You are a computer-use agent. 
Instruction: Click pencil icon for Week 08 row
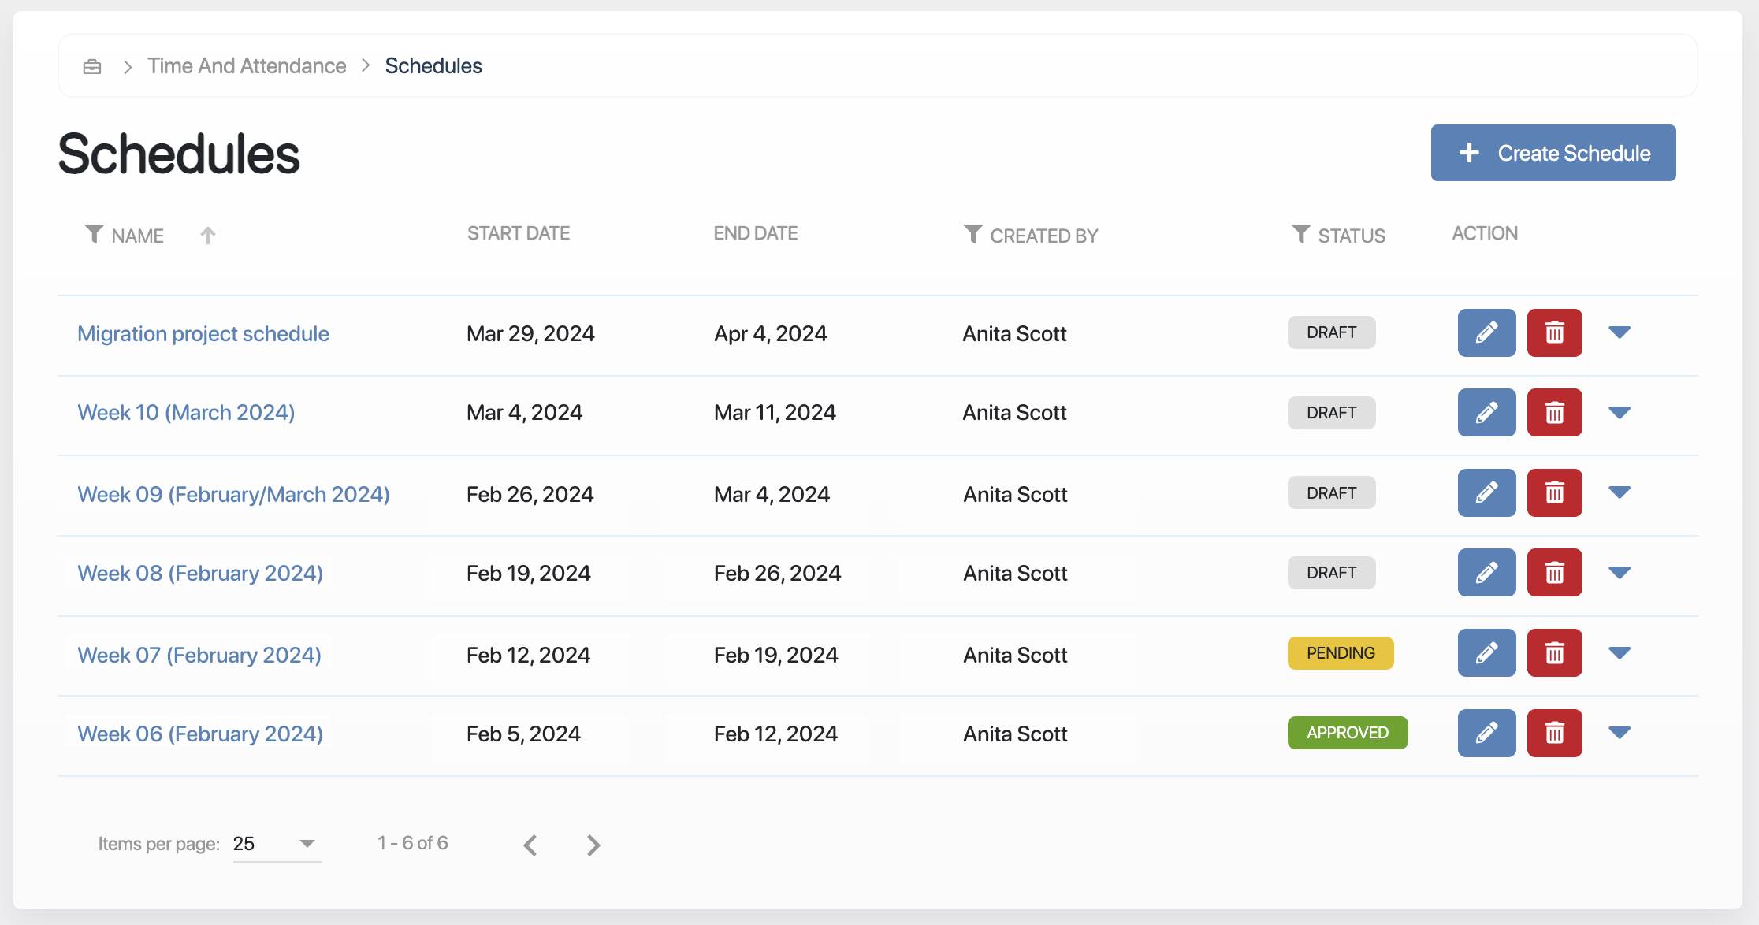pyautogui.click(x=1486, y=573)
